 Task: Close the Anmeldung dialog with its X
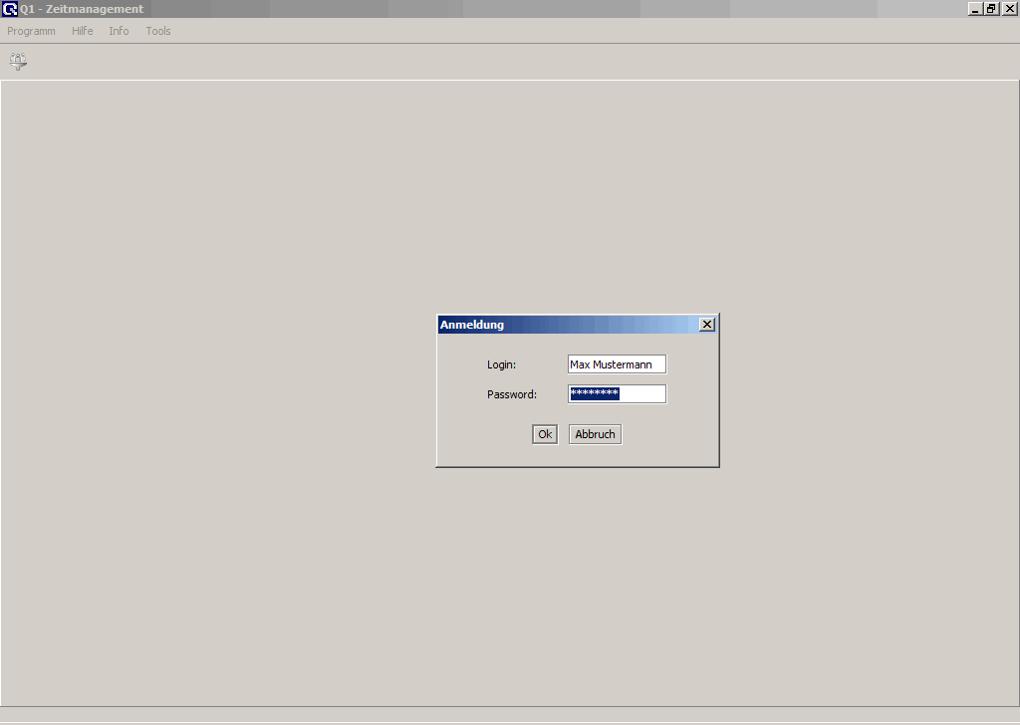(x=706, y=325)
